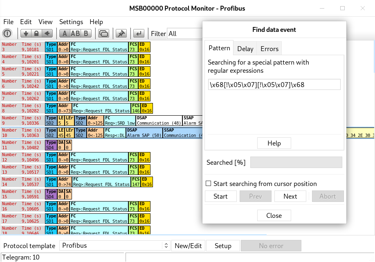Open the File menu
This screenshot has width=375, height=262.
pos(8,22)
